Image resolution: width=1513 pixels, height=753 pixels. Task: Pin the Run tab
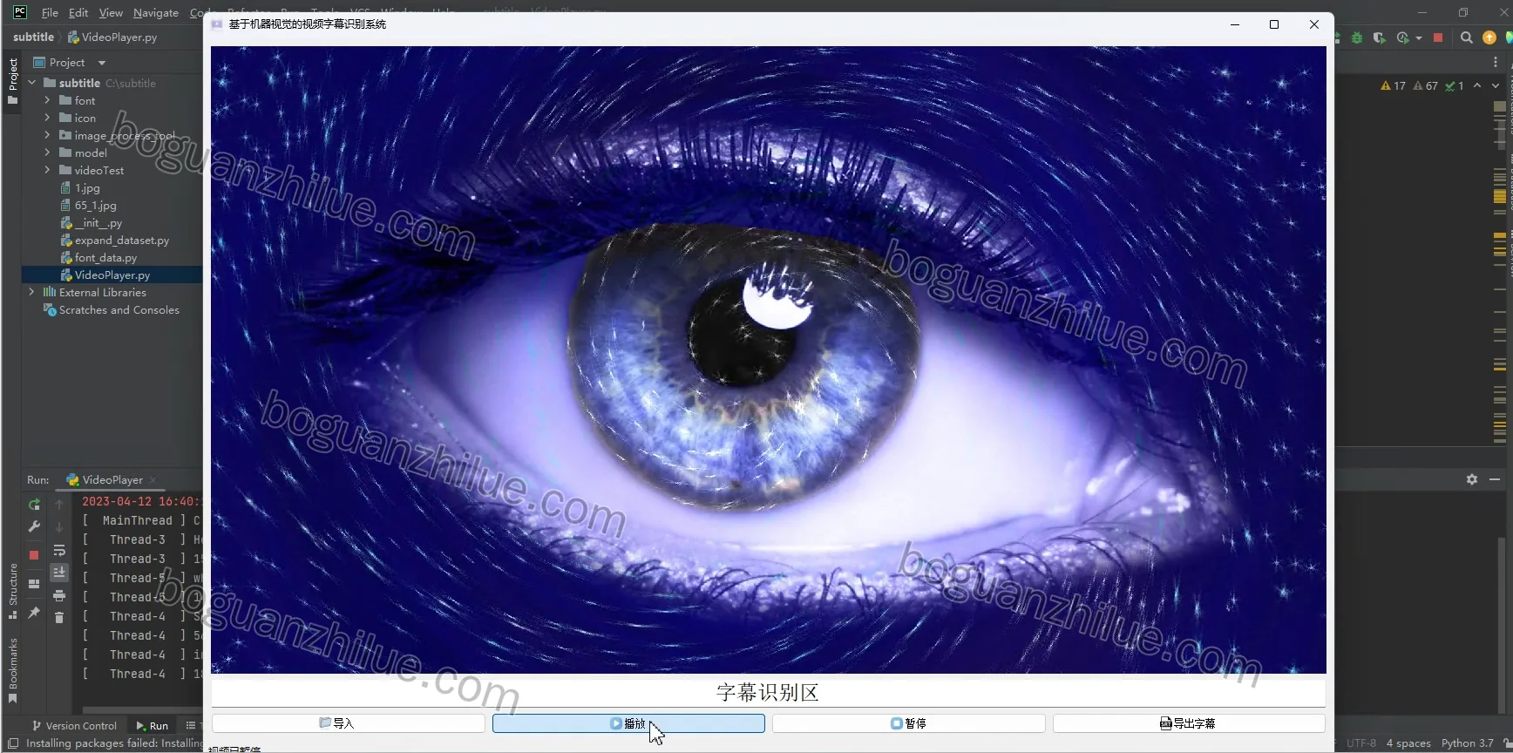coord(34,613)
